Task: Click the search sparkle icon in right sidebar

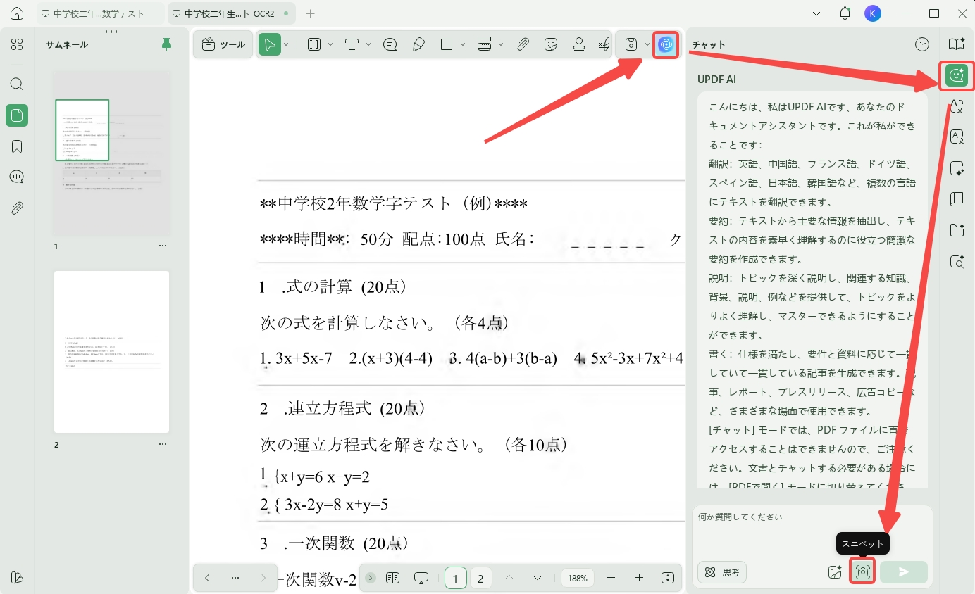Action: (957, 262)
